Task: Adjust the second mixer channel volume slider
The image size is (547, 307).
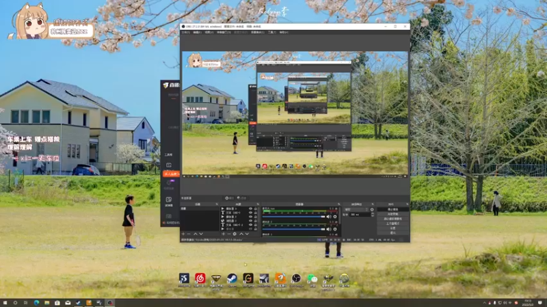Action: [x=294, y=229]
